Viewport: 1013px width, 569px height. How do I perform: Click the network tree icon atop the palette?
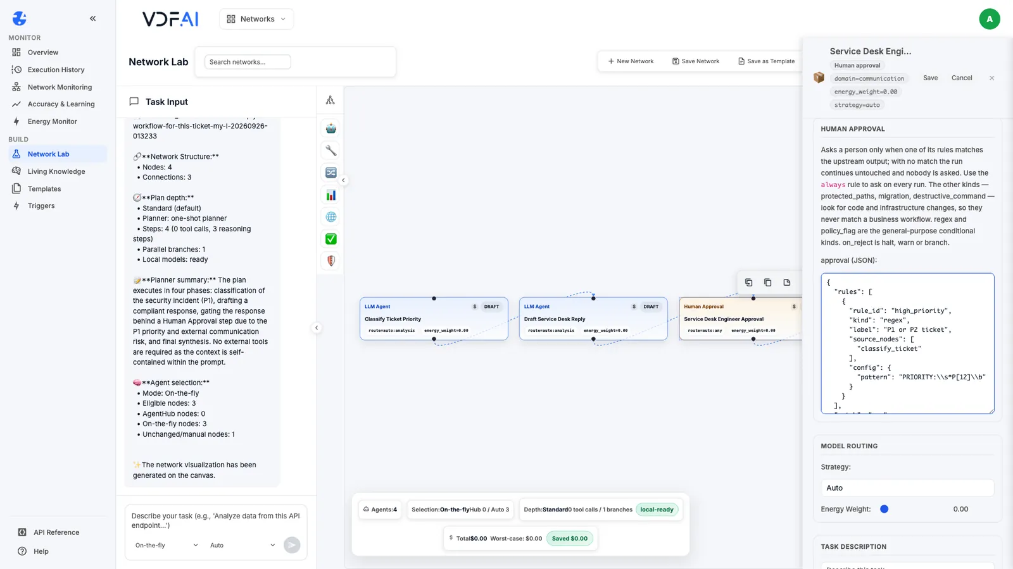point(330,100)
